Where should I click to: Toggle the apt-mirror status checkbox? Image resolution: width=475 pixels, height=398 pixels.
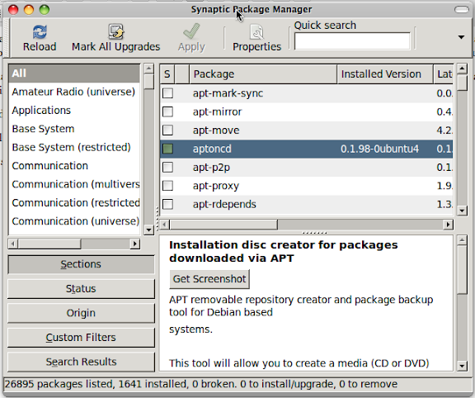(167, 111)
